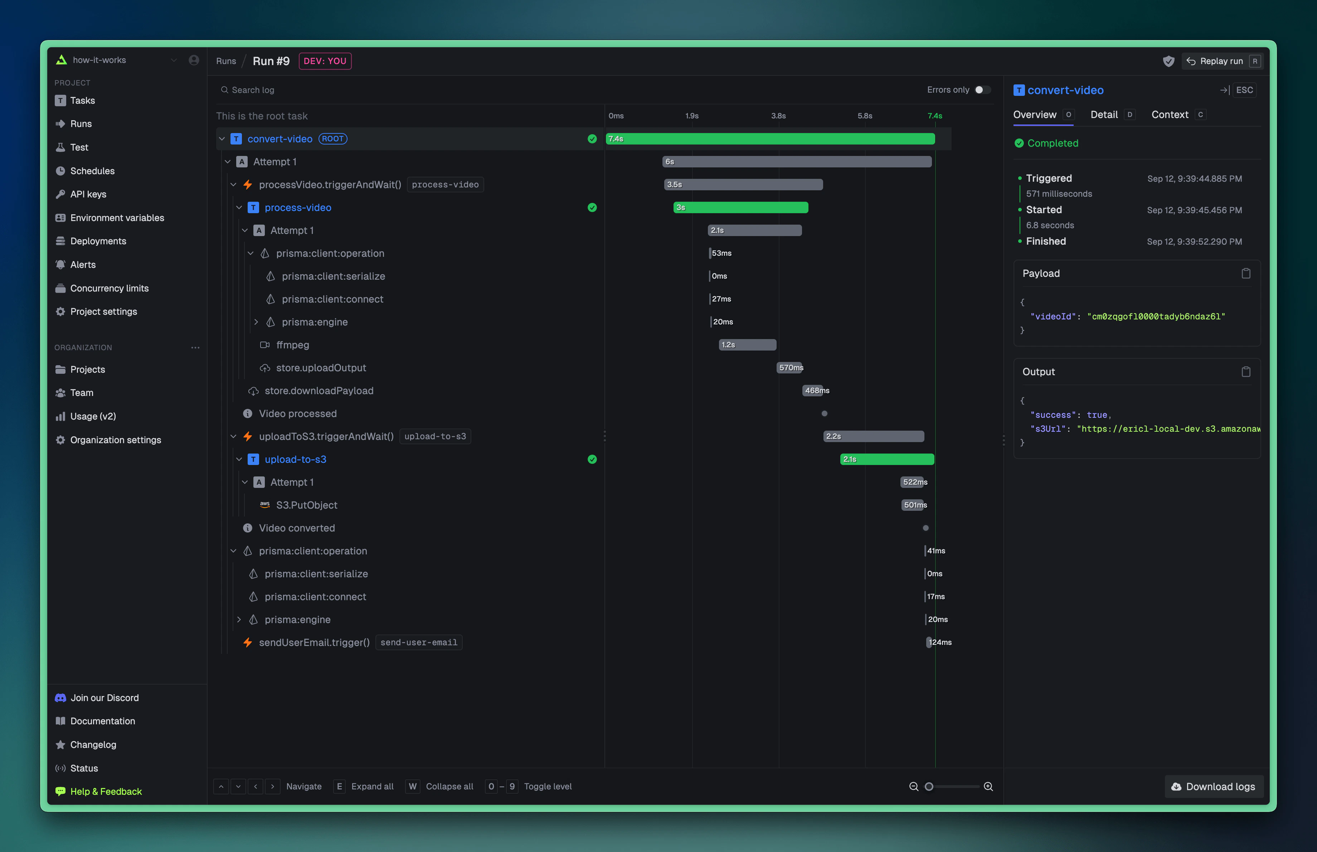Open Project settings from sidebar
Viewport: 1317px width, 852px height.
(x=103, y=311)
